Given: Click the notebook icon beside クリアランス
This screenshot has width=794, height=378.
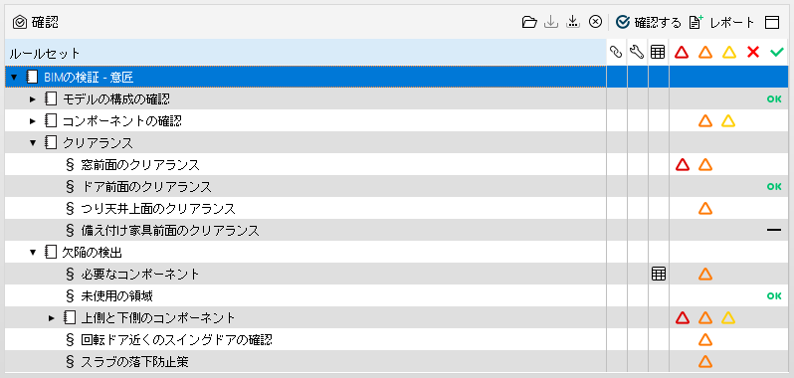Looking at the screenshot, I should (50, 142).
